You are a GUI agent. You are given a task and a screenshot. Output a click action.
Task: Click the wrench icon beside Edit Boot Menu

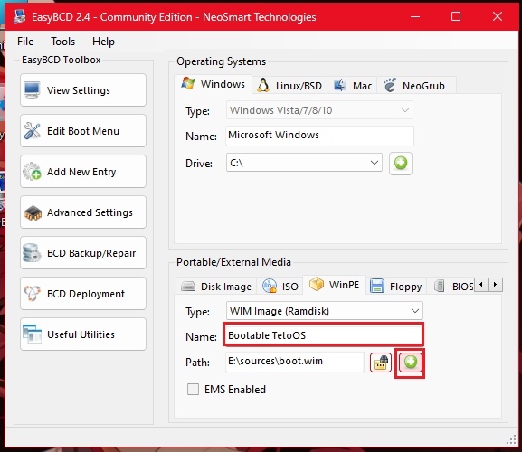[x=32, y=131]
